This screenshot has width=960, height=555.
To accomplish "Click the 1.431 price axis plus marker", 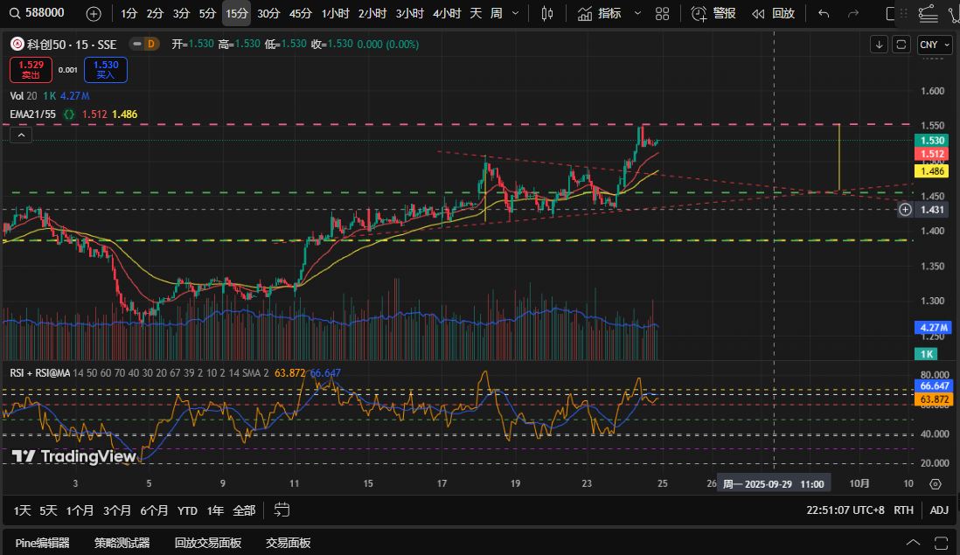I will click(x=906, y=210).
